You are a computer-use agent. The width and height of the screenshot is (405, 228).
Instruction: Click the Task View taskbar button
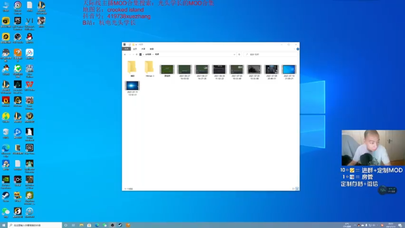73,225
